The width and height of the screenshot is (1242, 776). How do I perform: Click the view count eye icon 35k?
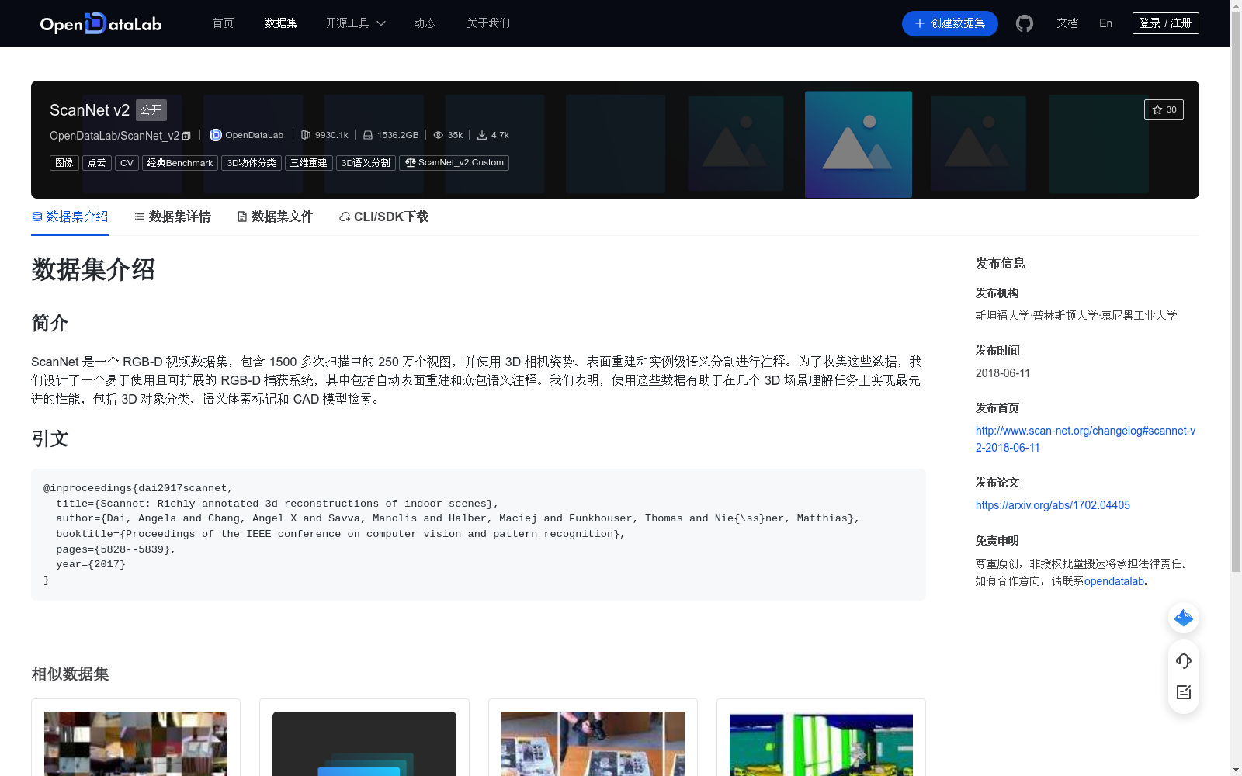pos(439,135)
